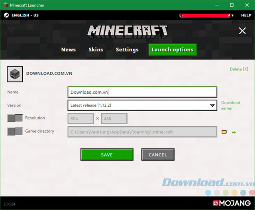
Task: Click the CANCEL button
Action: (158, 155)
